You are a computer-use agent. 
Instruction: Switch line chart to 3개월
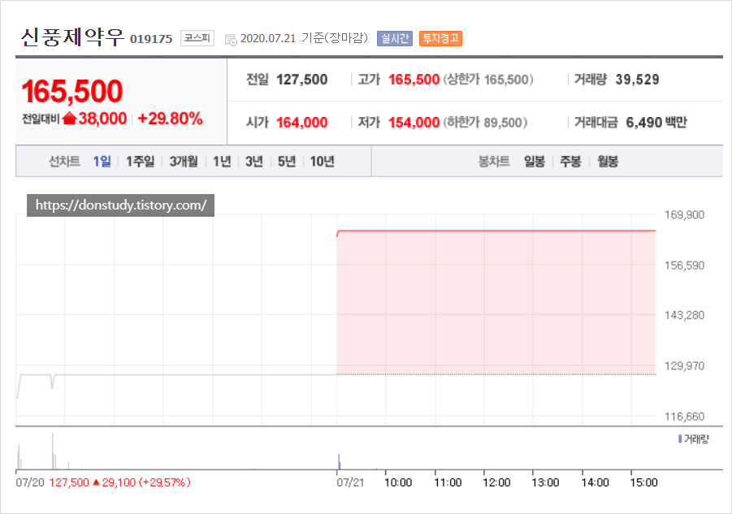click(x=184, y=162)
